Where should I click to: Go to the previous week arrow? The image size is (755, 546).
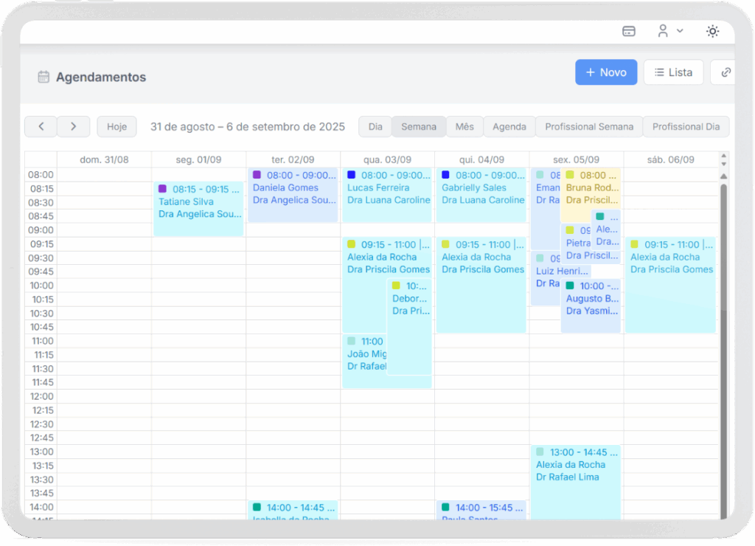tap(41, 126)
